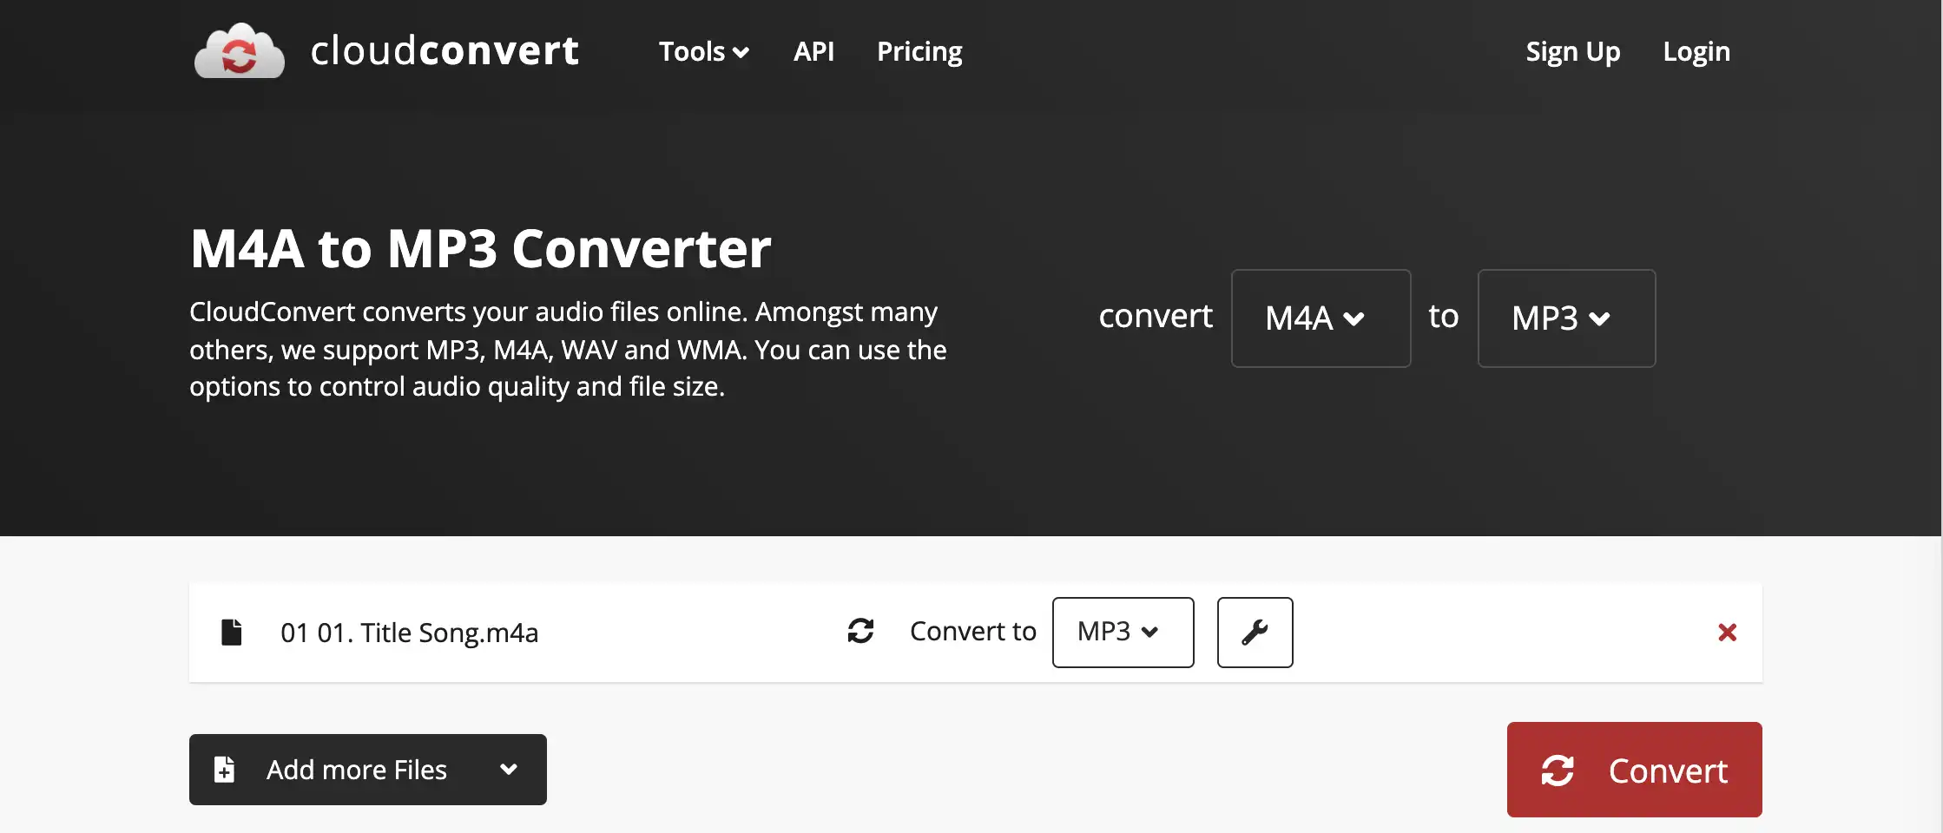Open the MP3 dropdown in the file row
Viewport: 1943px width, 833px height.
click(x=1123, y=633)
